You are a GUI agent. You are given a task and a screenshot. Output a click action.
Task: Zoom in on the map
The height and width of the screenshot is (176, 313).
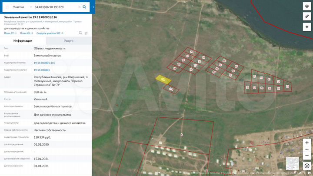pyautogui.click(x=307, y=143)
